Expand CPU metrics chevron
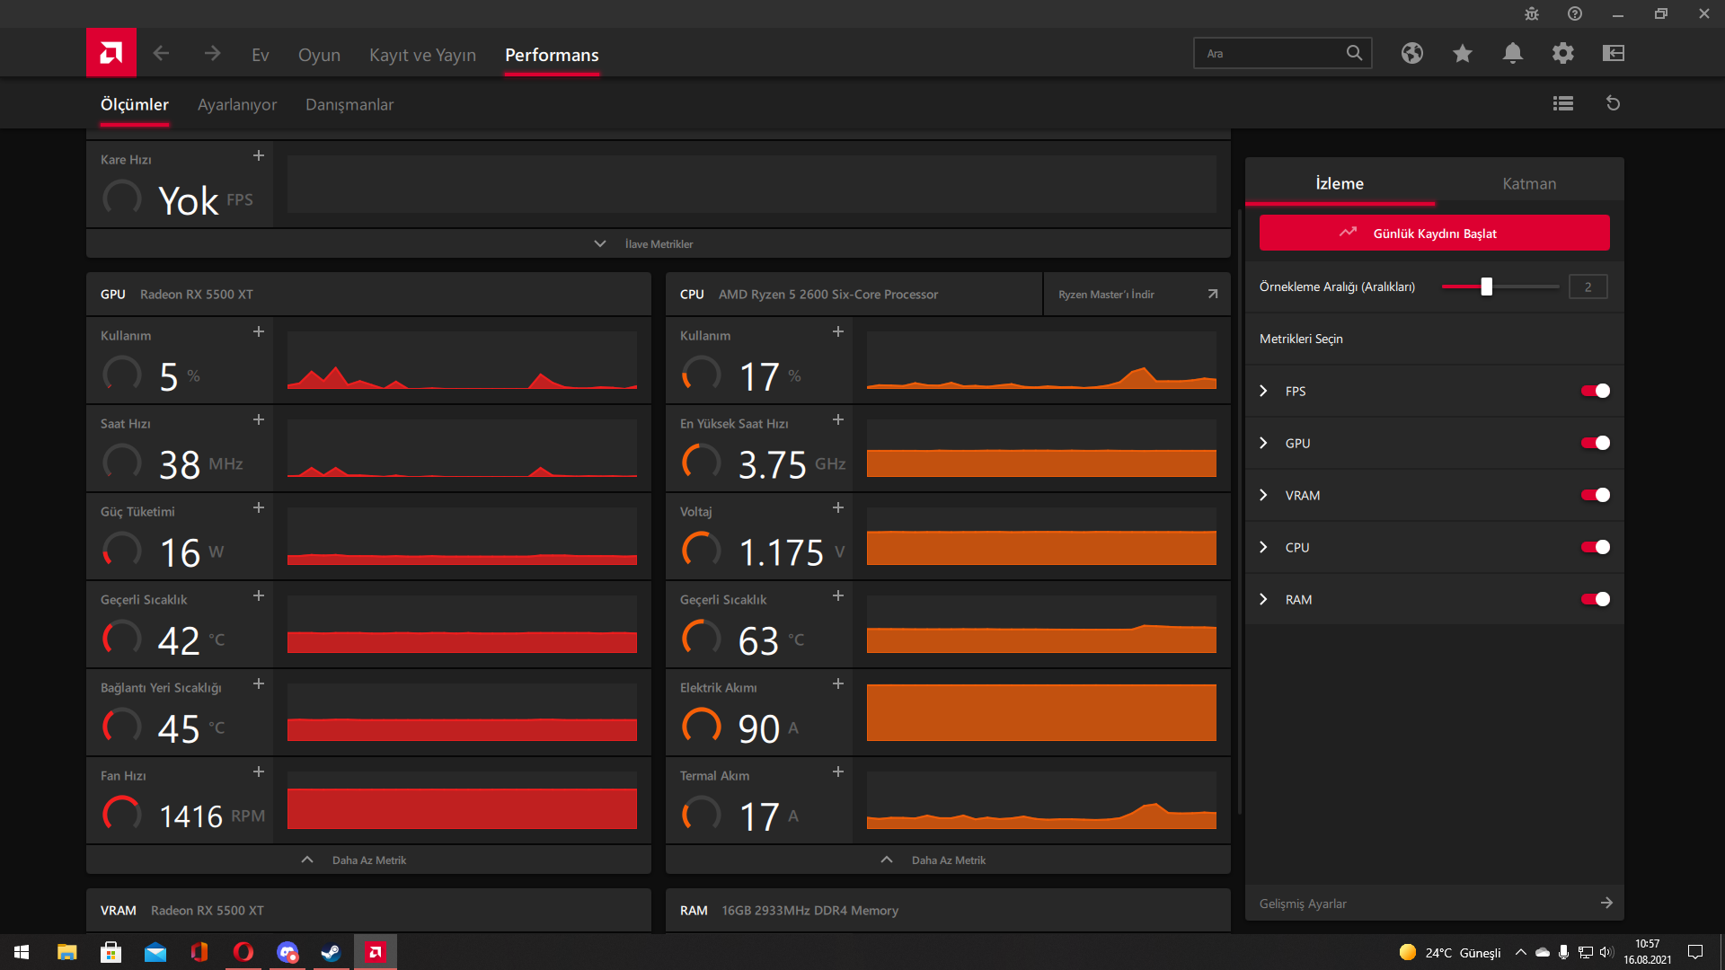1725x970 pixels. [x=1263, y=547]
